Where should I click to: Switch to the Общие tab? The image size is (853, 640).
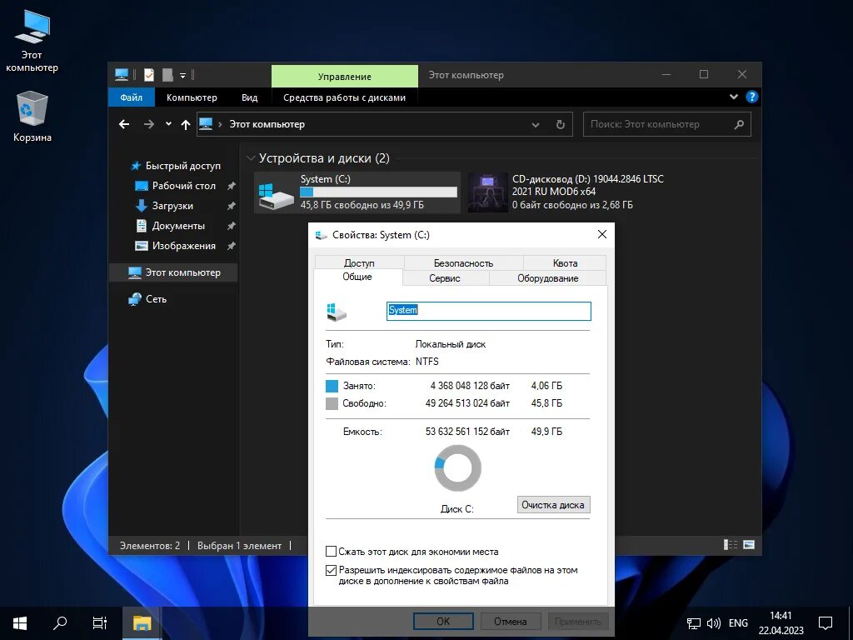point(357,277)
